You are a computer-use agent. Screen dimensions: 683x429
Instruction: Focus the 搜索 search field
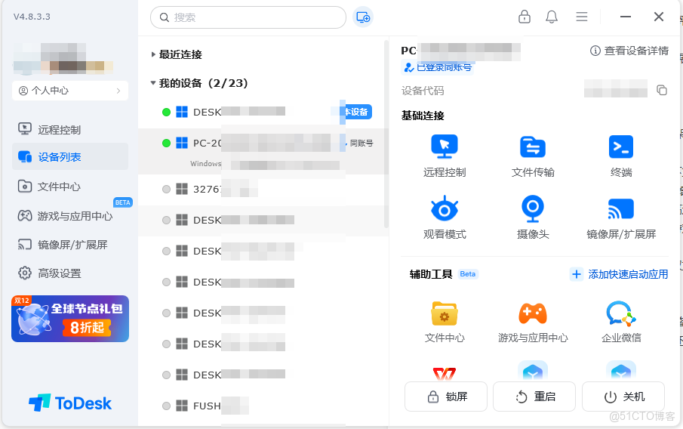[248, 17]
